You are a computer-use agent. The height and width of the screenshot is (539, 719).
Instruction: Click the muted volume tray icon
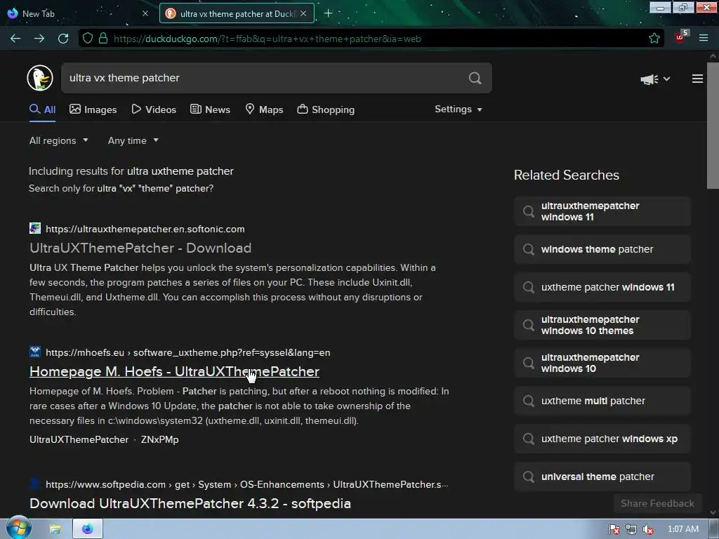tap(648, 529)
